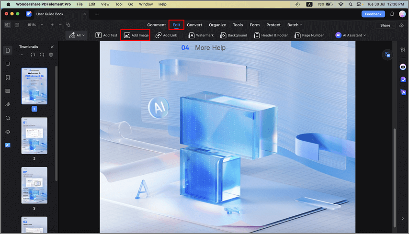
Task: Zoom in with the plus icon
Action: pos(52,25)
